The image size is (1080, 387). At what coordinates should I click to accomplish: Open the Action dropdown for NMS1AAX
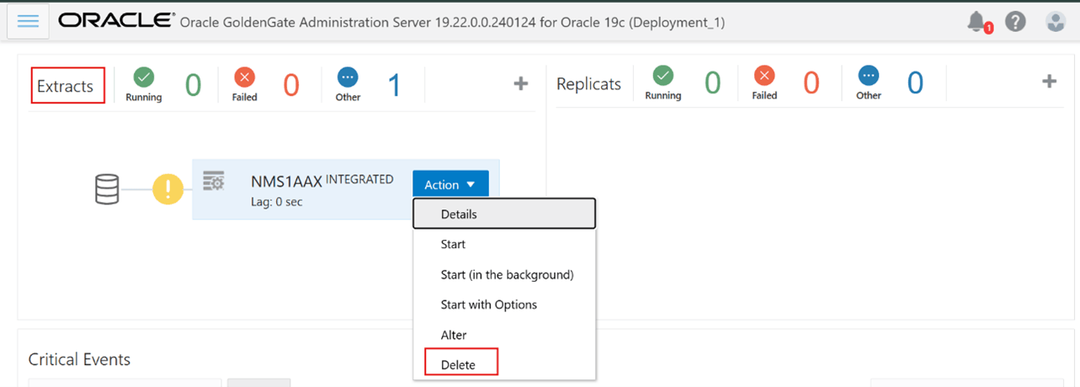pos(450,184)
